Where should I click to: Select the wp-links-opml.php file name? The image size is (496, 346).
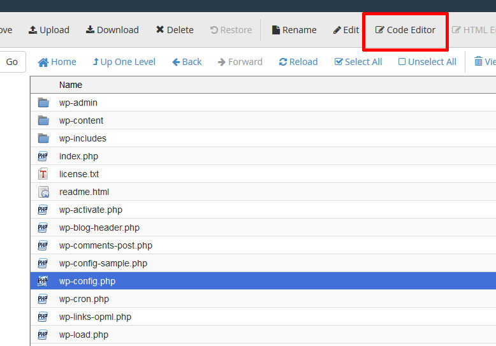point(95,317)
